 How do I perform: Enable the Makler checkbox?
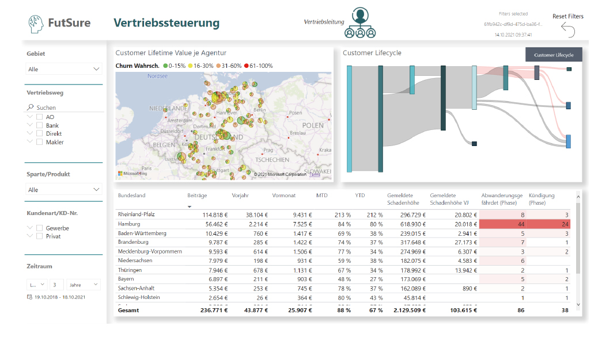(x=39, y=142)
